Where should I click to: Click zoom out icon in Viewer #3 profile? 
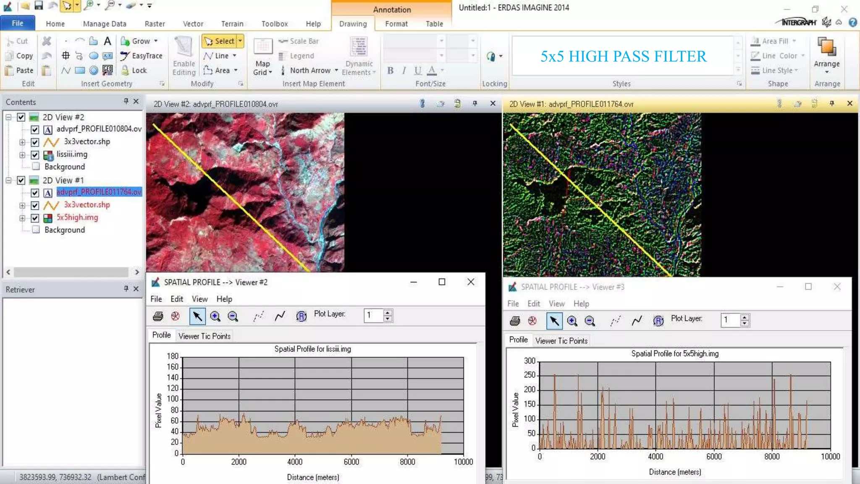pos(590,321)
